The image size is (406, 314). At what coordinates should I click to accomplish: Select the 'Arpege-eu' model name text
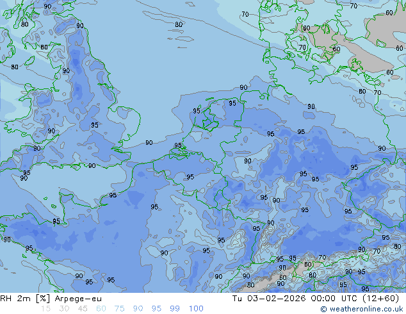tap(78, 299)
